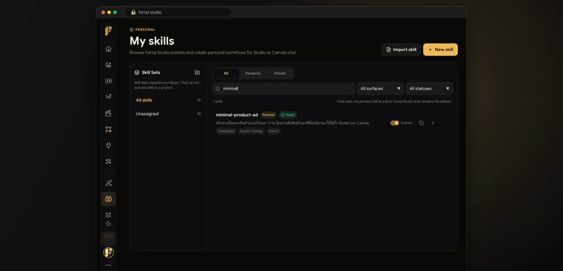Viewport: 563px width, 271px height.
Task: Toggle dark mode with the moon icon
Action: click(109, 223)
